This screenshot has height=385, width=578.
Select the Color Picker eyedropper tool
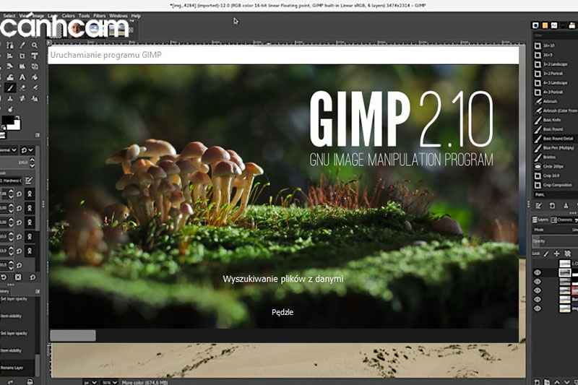(x=22, y=46)
